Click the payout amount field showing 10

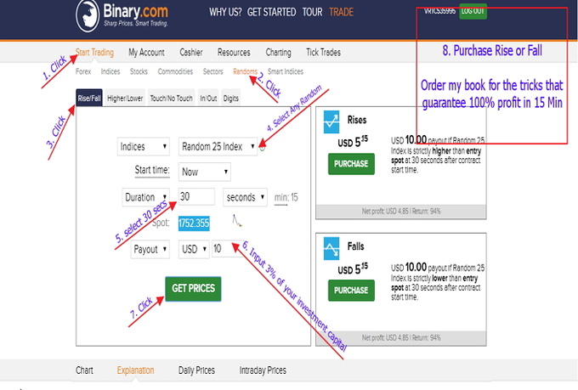[x=227, y=249]
